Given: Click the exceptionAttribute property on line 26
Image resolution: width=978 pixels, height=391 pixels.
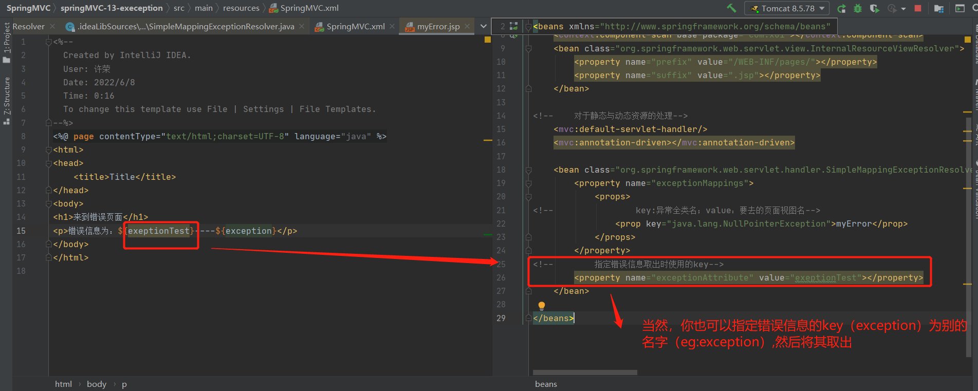Looking at the screenshot, I should pos(748,277).
